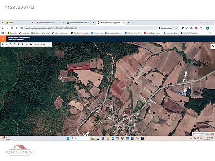The width and height of the screenshot is (215, 161).
Task: Open the bookmarks bar apps grid icon
Action: (3, 33)
